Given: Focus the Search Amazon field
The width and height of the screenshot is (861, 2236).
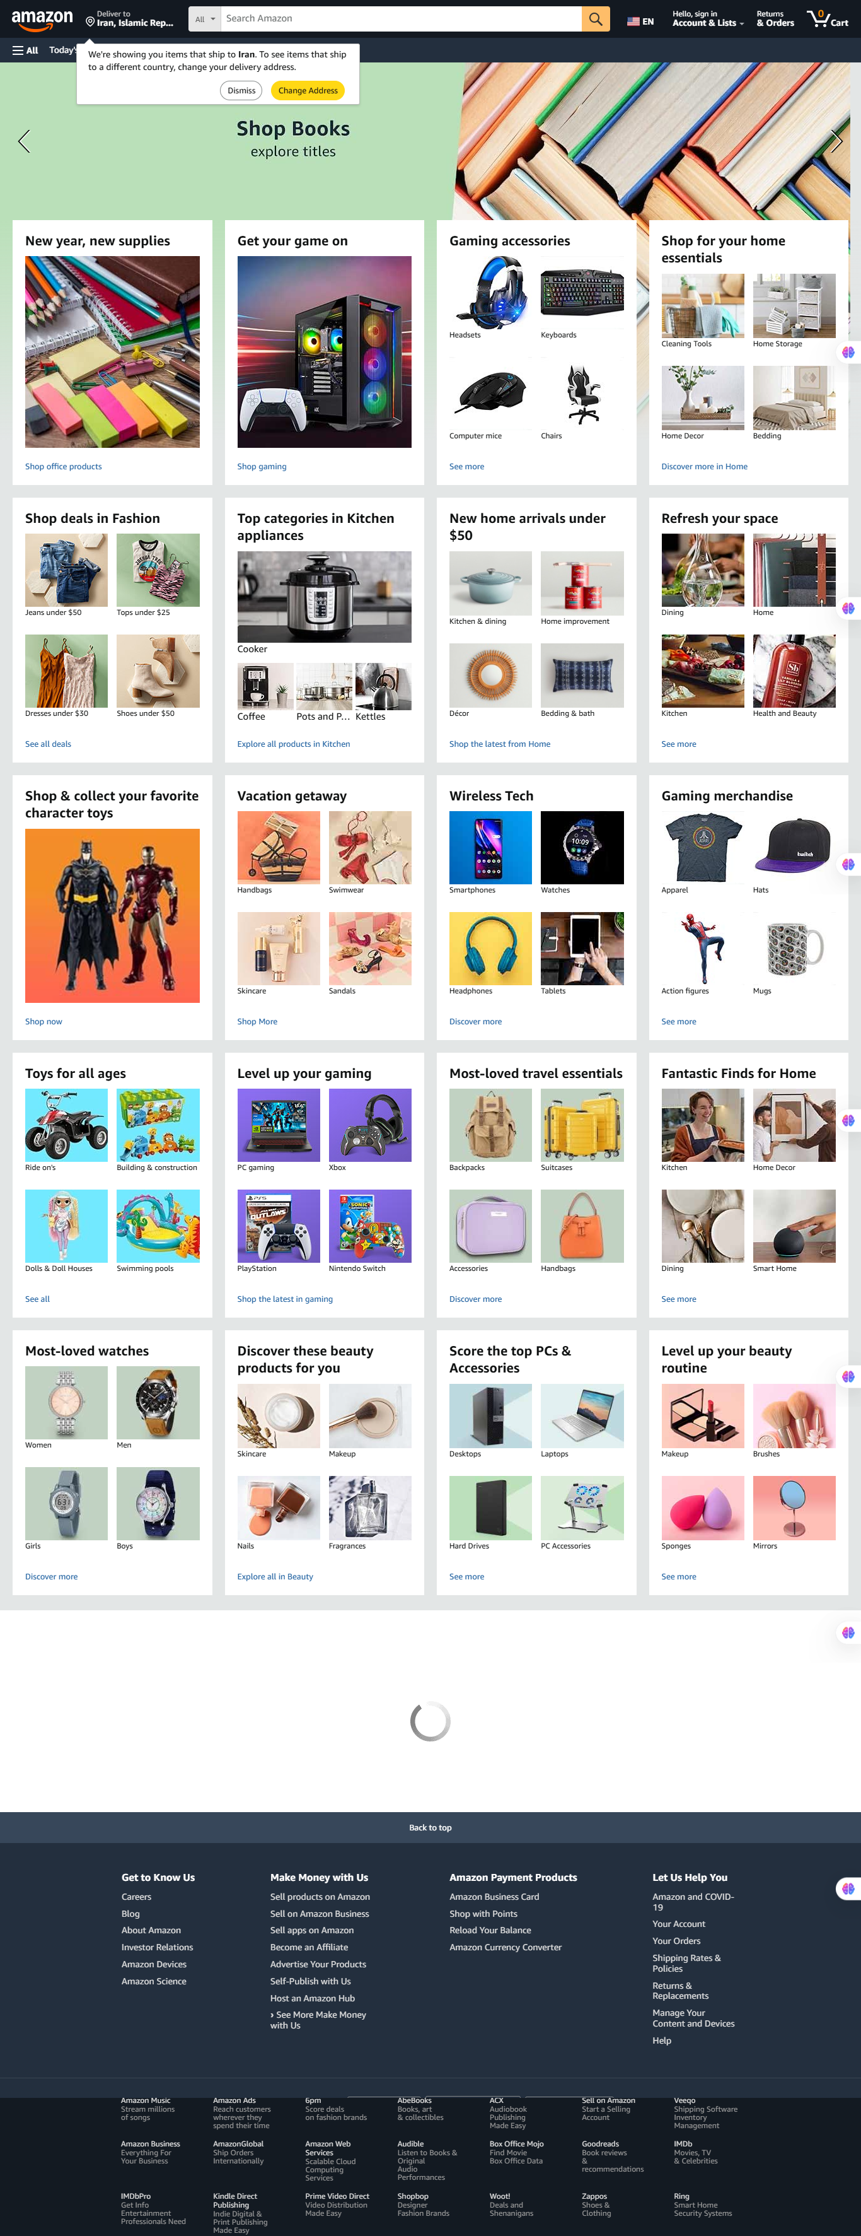Looking at the screenshot, I should [x=402, y=18].
